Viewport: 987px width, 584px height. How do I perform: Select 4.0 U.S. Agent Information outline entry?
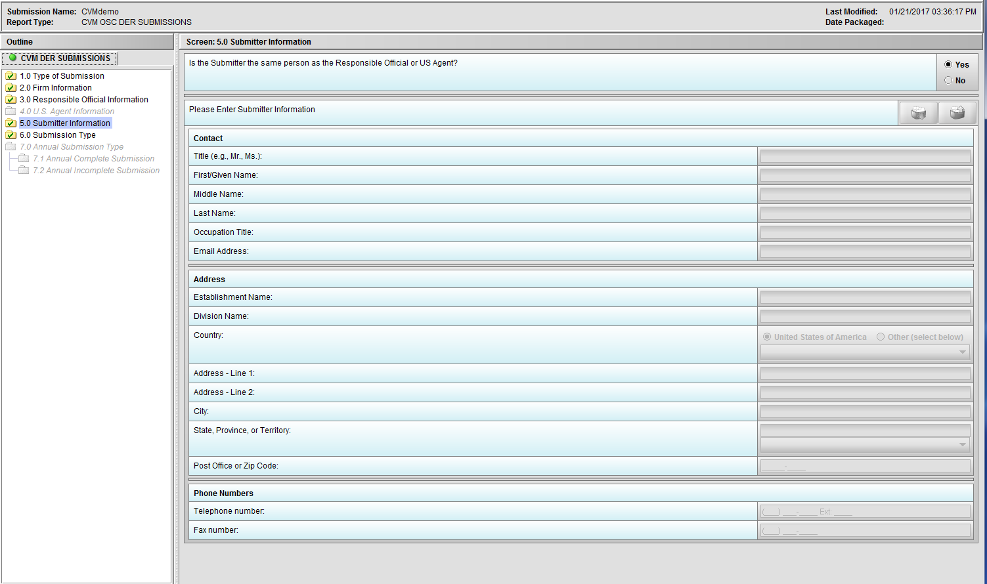tap(67, 112)
